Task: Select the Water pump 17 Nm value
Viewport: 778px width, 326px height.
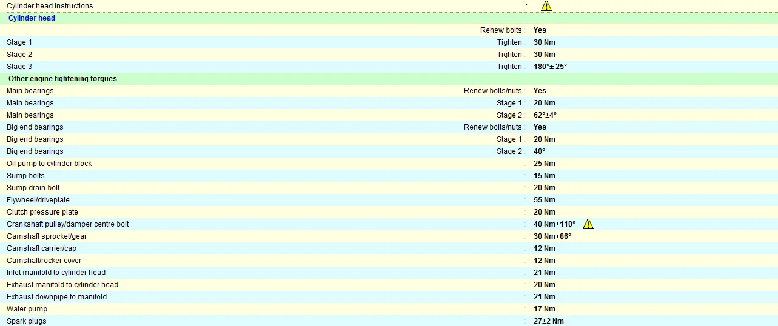Action: point(544,309)
